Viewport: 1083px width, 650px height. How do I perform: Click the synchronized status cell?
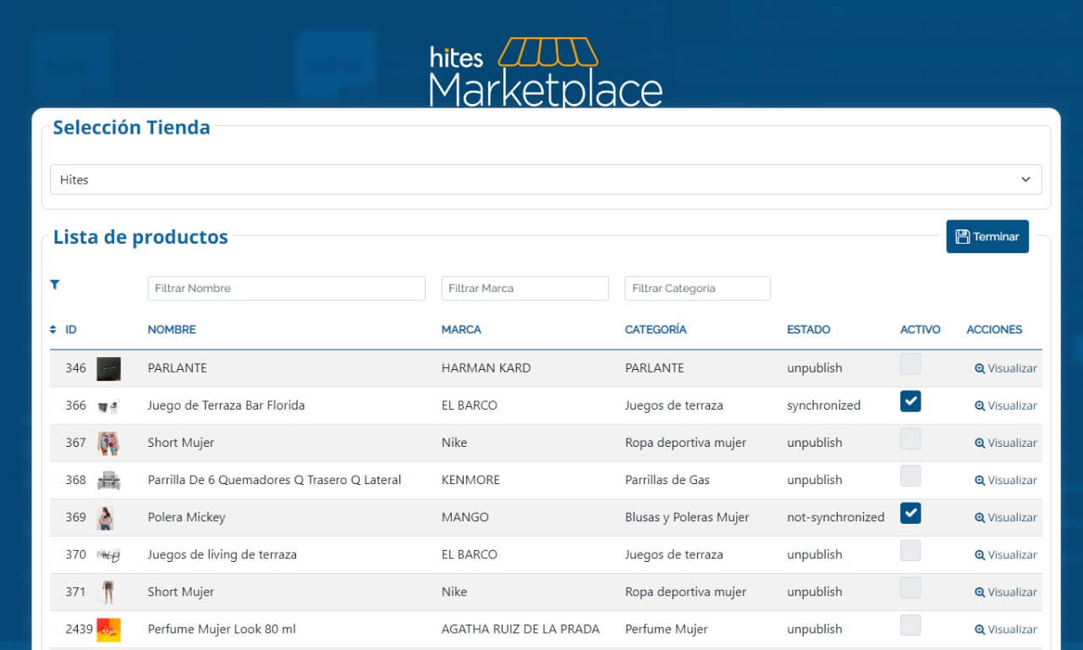823,405
